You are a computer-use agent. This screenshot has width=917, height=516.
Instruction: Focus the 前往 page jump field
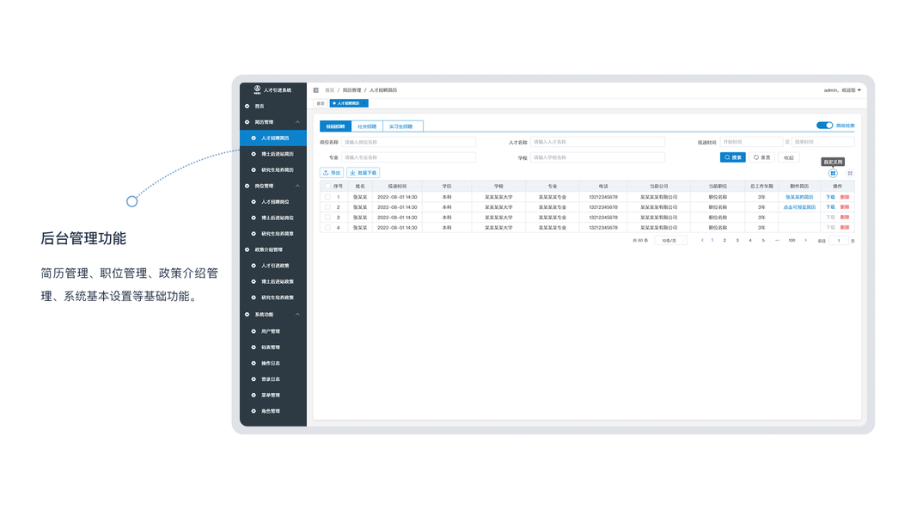tap(839, 241)
